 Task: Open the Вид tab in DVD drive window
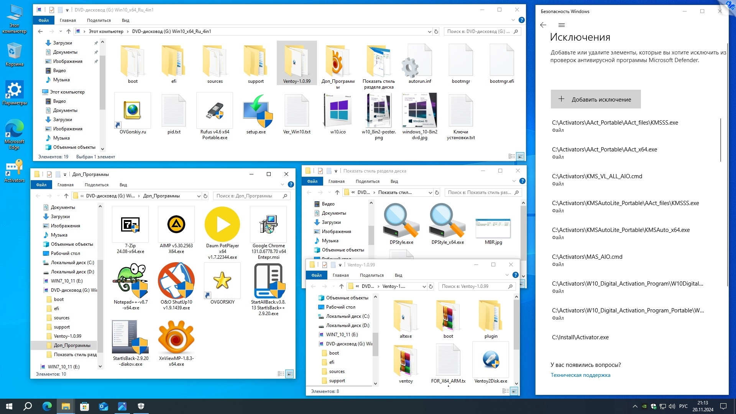(x=125, y=20)
